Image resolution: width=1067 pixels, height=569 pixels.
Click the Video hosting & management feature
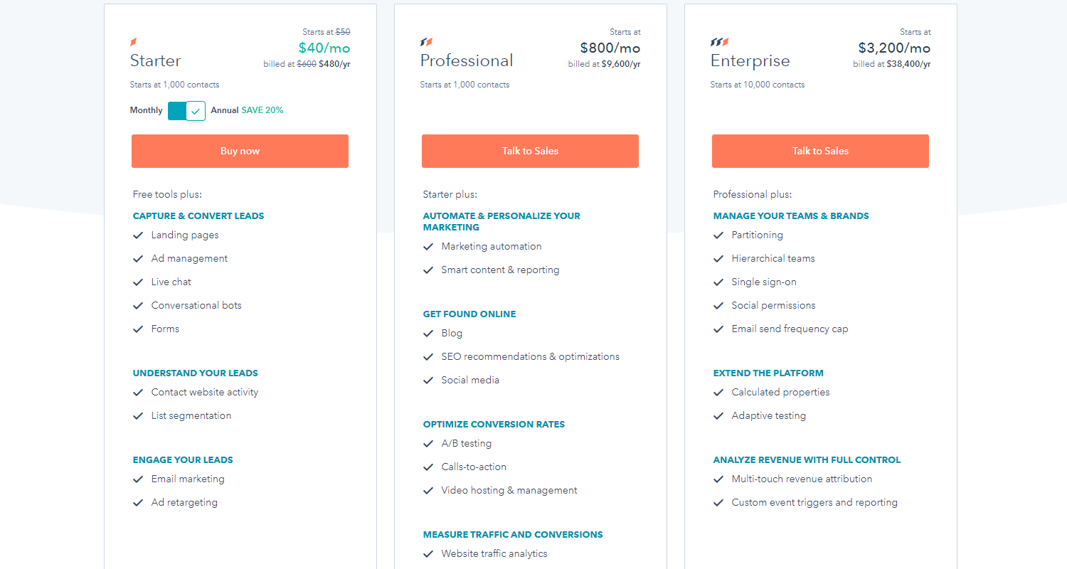(x=509, y=490)
